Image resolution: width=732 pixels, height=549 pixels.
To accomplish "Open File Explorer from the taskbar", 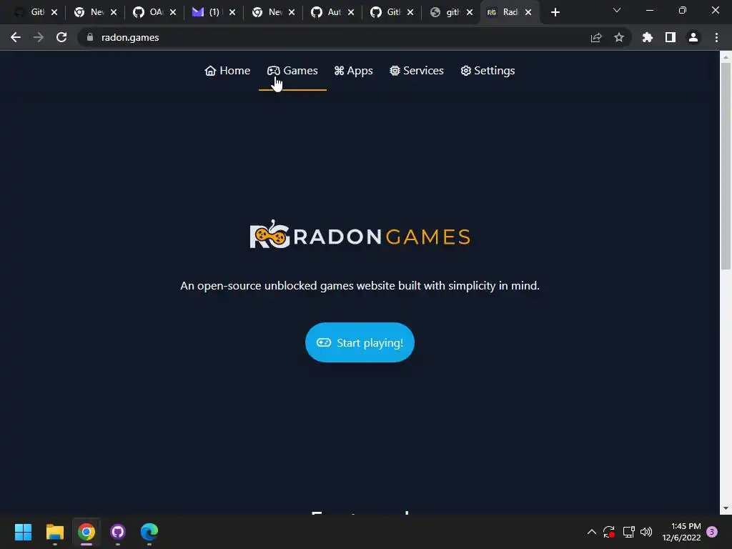I will 54,532.
